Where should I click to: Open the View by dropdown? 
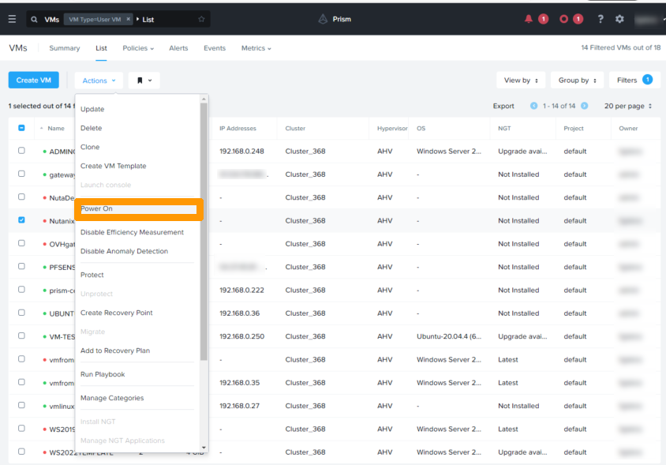click(x=521, y=81)
